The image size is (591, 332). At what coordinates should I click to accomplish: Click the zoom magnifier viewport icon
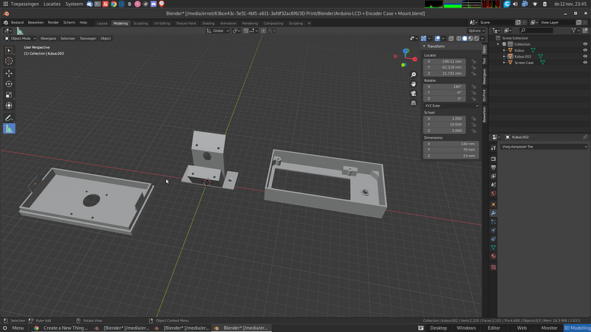click(414, 75)
